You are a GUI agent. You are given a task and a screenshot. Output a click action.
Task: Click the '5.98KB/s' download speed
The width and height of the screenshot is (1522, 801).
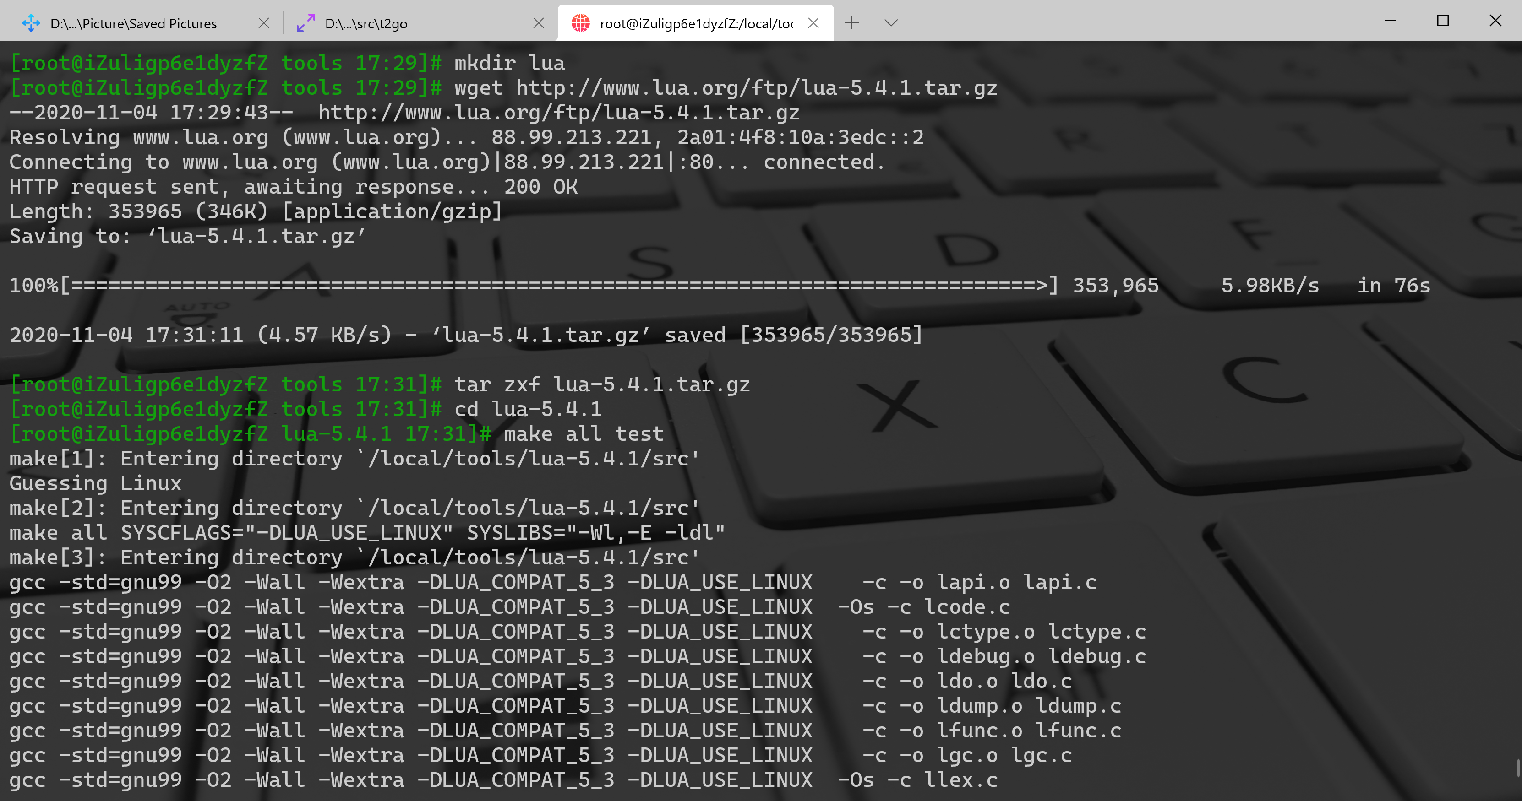click(x=1270, y=286)
